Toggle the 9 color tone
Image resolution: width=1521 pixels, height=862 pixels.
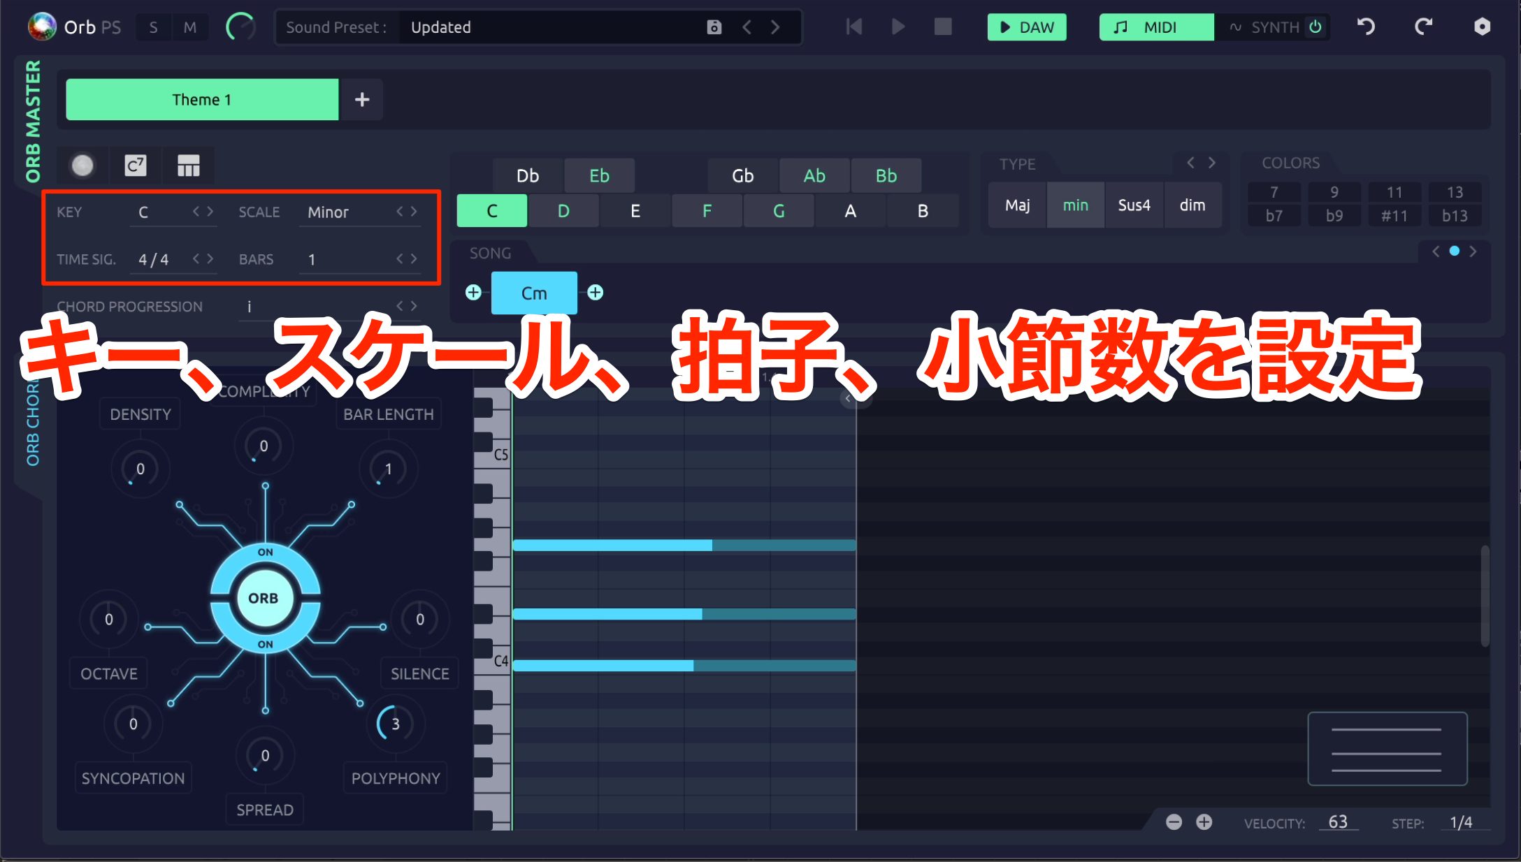click(1334, 193)
